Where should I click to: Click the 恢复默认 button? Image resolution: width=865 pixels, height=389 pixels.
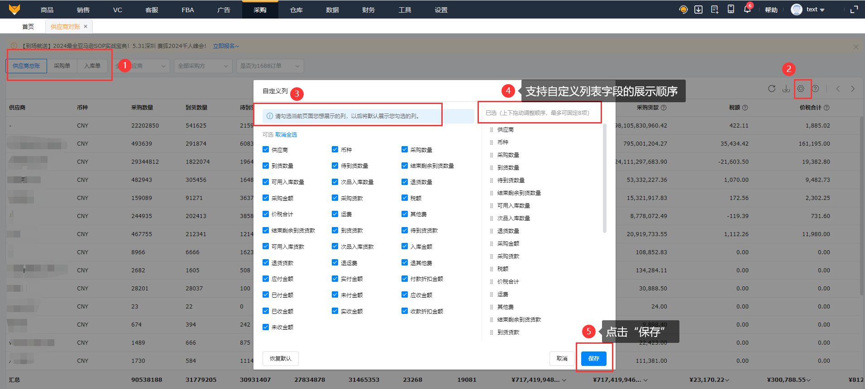click(281, 359)
